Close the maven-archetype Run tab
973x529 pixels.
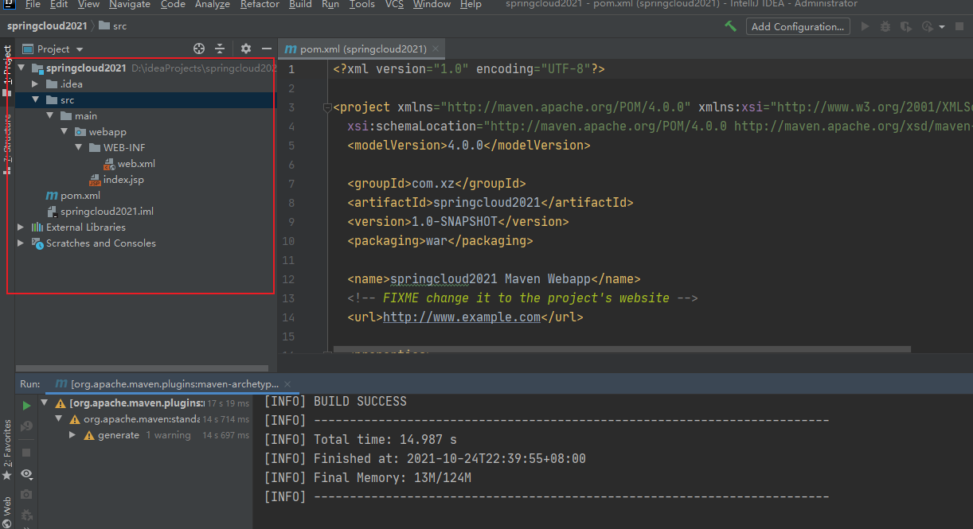click(x=287, y=384)
